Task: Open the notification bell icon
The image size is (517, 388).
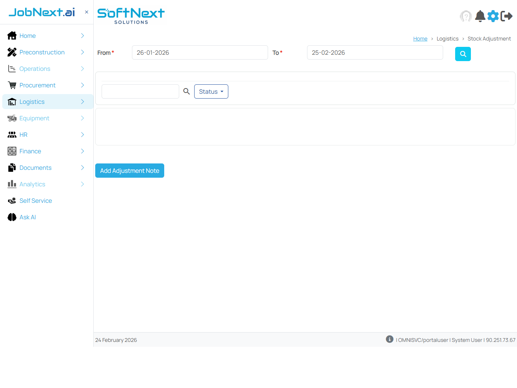Action: pos(480,16)
